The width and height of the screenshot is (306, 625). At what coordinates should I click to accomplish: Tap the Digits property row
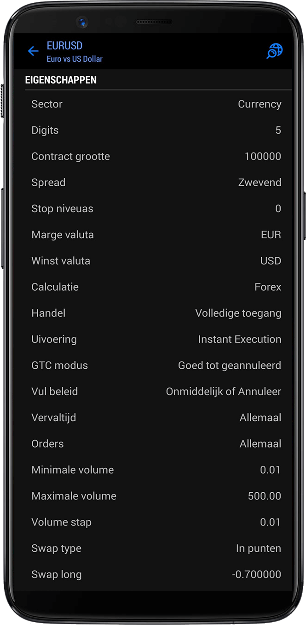click(x=153, y=130)
